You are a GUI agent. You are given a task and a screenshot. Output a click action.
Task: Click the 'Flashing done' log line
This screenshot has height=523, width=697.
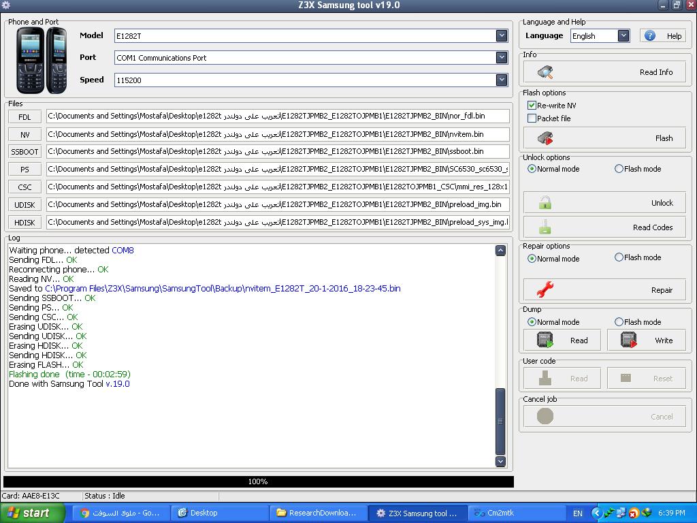click(70, 375)
